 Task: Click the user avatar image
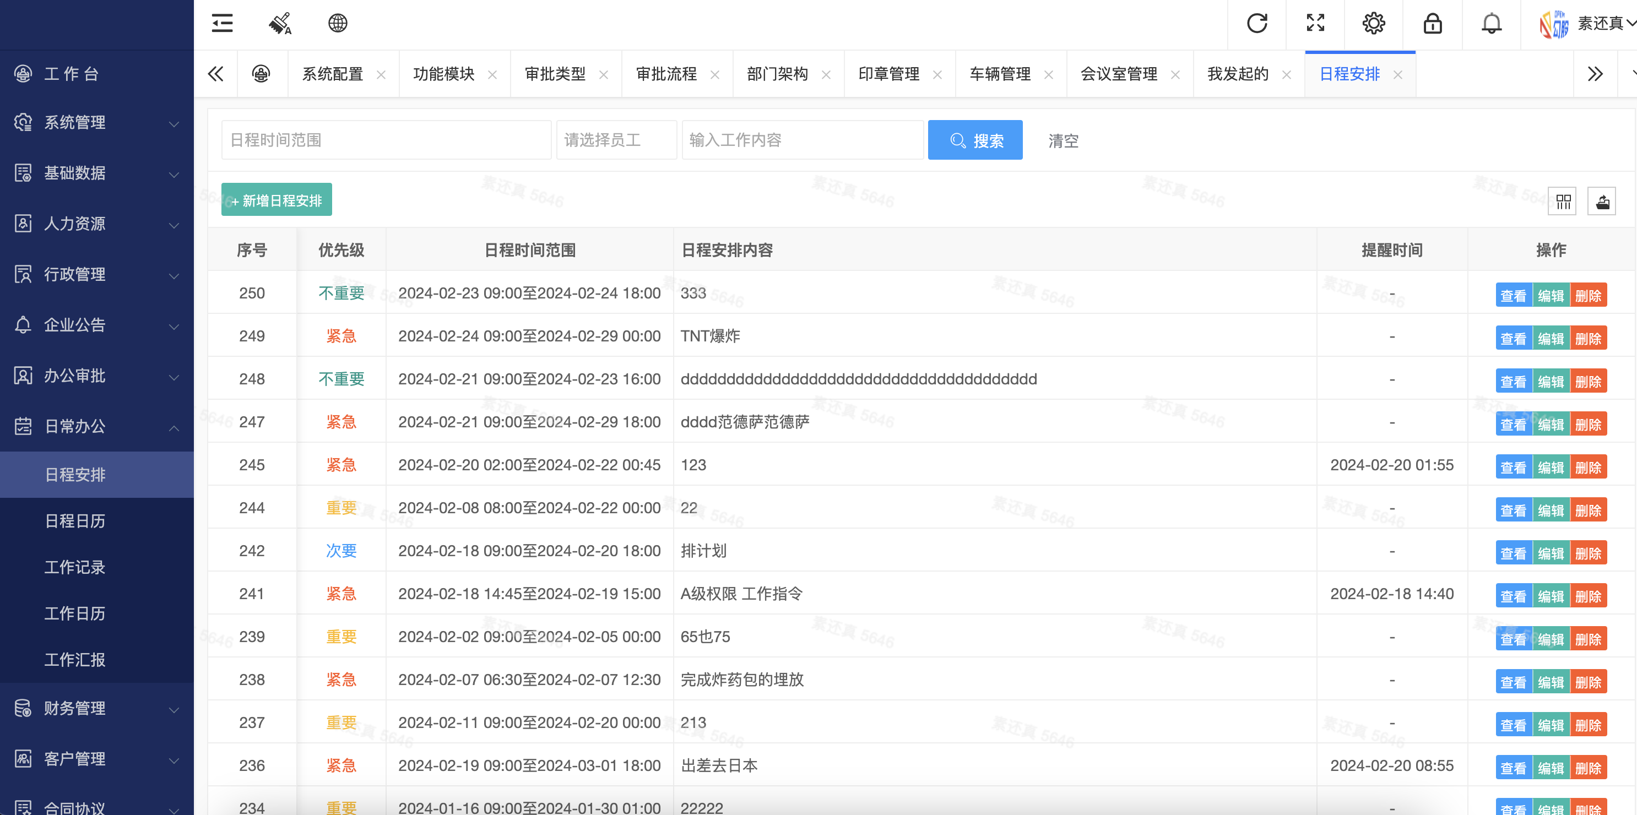(1554, 24)
